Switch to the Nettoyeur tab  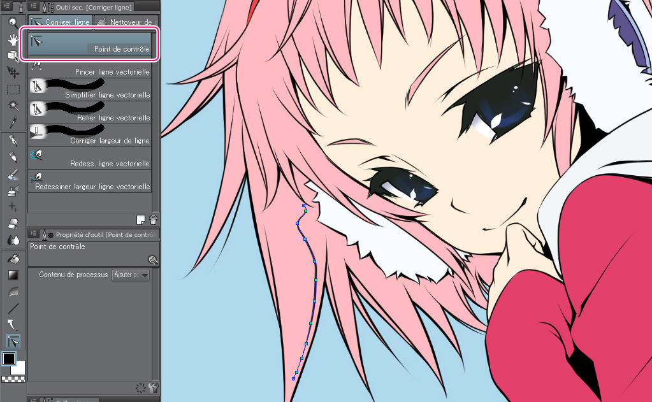point(126,22)
